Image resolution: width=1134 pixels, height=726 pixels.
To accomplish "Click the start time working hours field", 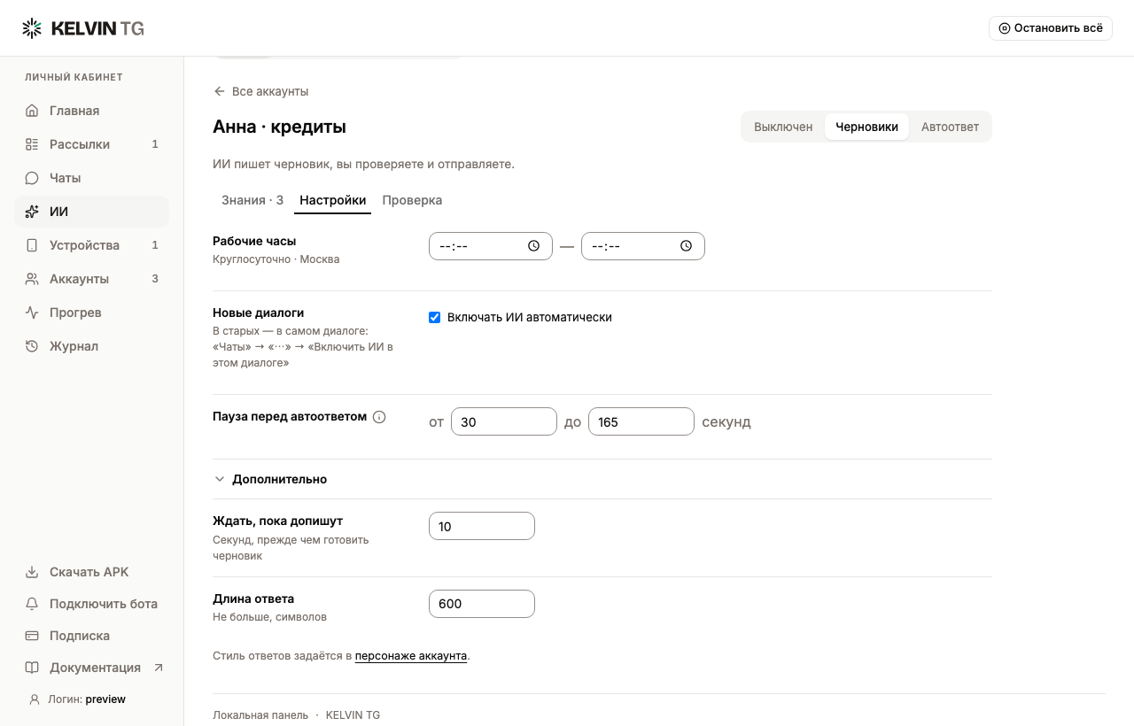I will click(491, 246).
